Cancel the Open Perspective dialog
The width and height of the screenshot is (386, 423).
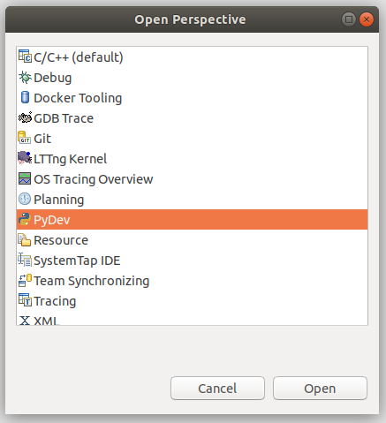pyautogui.click(x=217, y=388)
